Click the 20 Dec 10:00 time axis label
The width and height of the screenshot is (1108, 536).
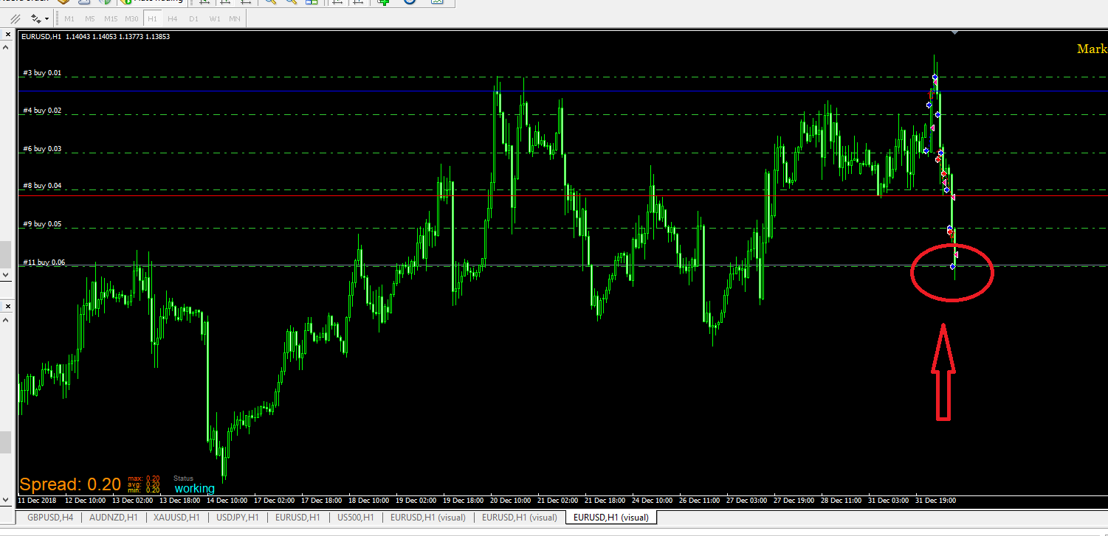click(509, 501)
